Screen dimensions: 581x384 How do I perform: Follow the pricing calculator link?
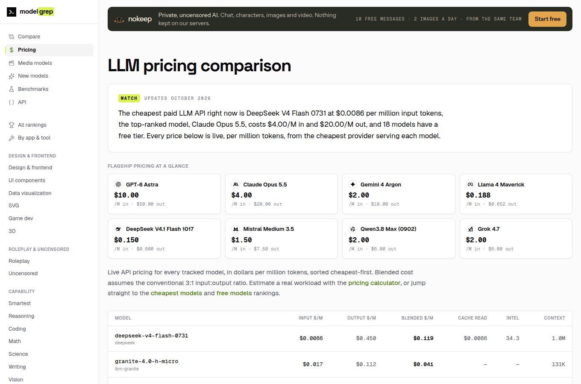[x=374, y=283]
